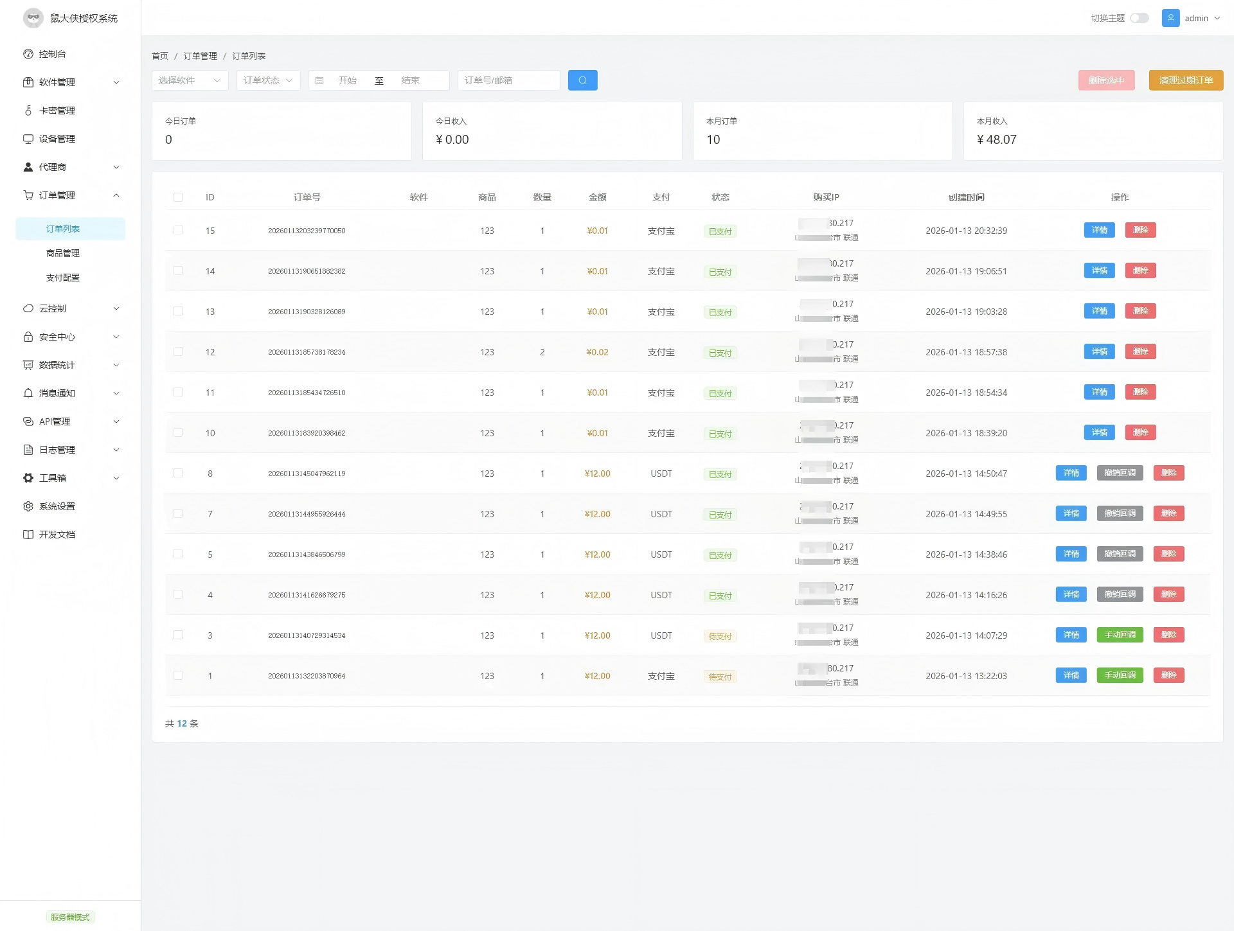The width and height of the screenshot is (1234, 931).
Task: Click 手动回调 for order ID 3
Action: 1120,635
